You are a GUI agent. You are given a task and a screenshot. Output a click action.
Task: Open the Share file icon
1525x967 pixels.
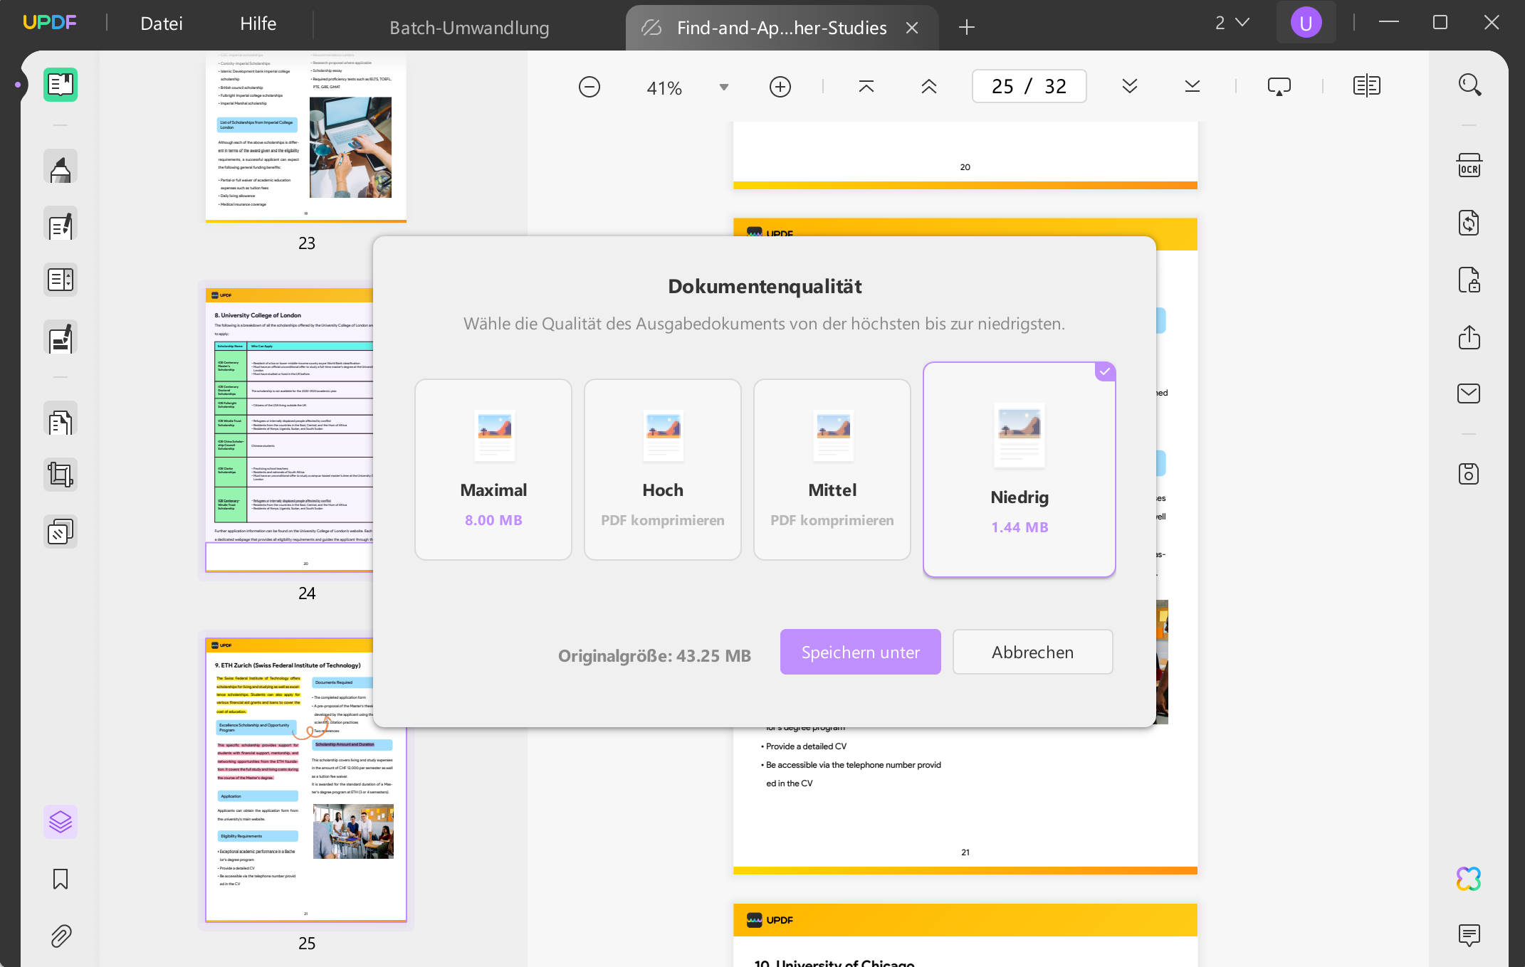click(x=1469, y=337)
